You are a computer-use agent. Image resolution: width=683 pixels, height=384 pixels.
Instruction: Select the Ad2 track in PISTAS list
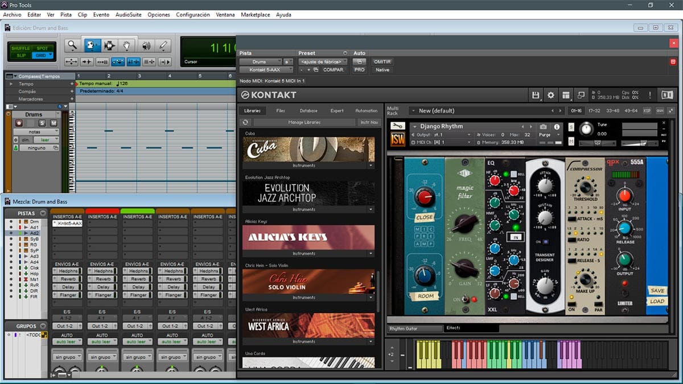tap(35, 233)
